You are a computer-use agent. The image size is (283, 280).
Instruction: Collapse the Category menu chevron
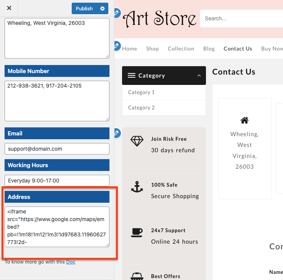199,76
